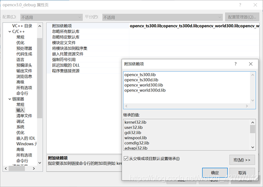Click tree horizontal scroll-right arrow

[x=34, y=168]
